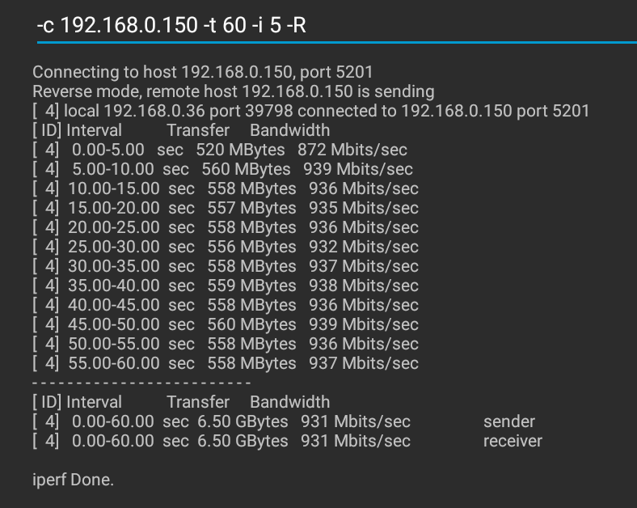Click the 25.00-30.00 sec 932 Mbits/sec row
The width and height of the screenshot is (637, 508).
(x=226, y=247)
